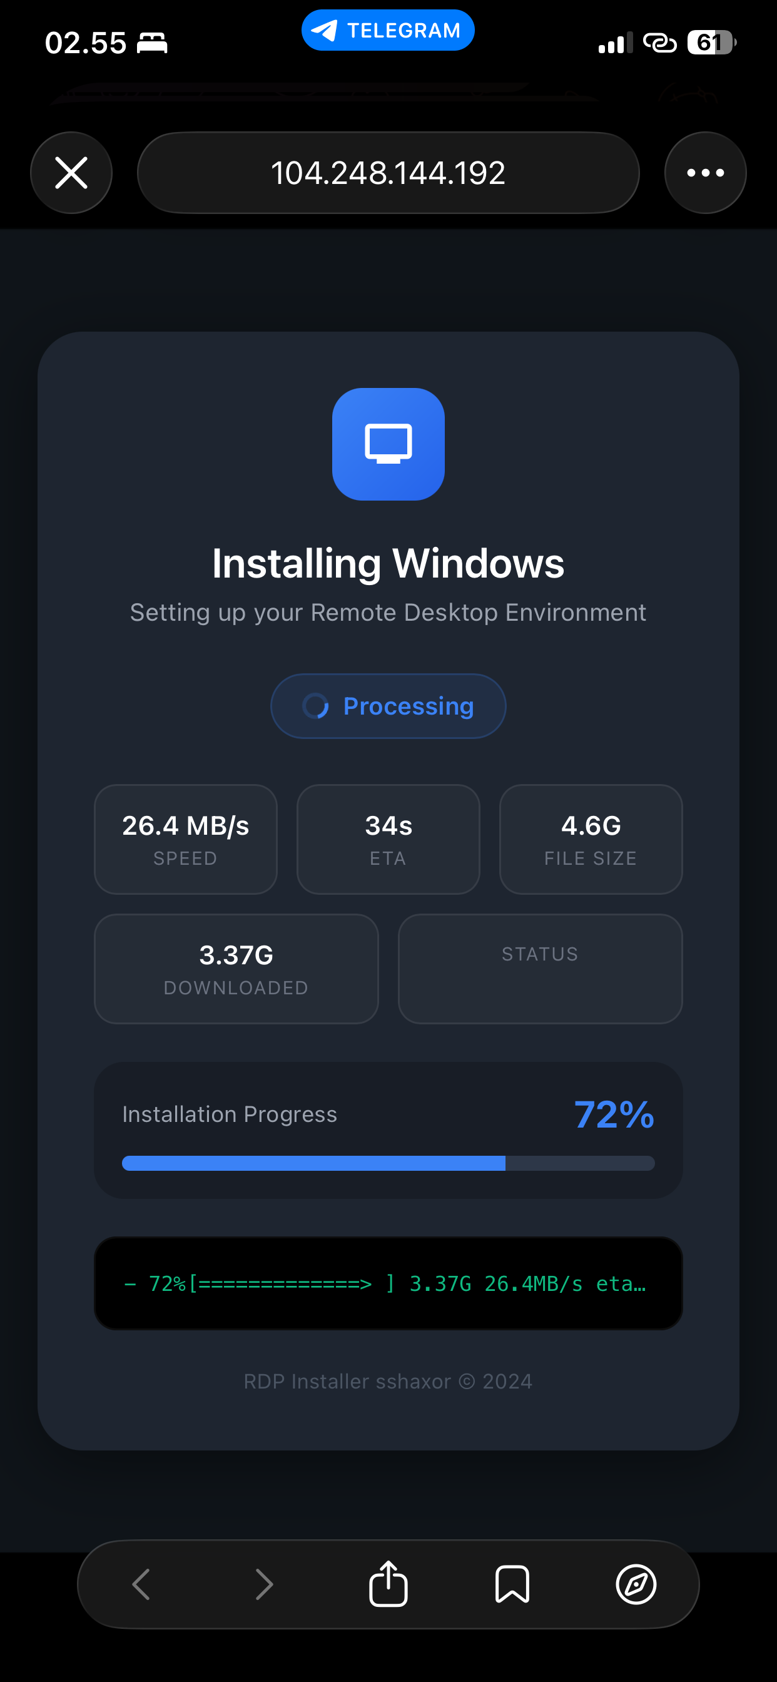Tap the green terminal log output
The height and width of the screenshot is (1682, 777).
click(388, 1283)
